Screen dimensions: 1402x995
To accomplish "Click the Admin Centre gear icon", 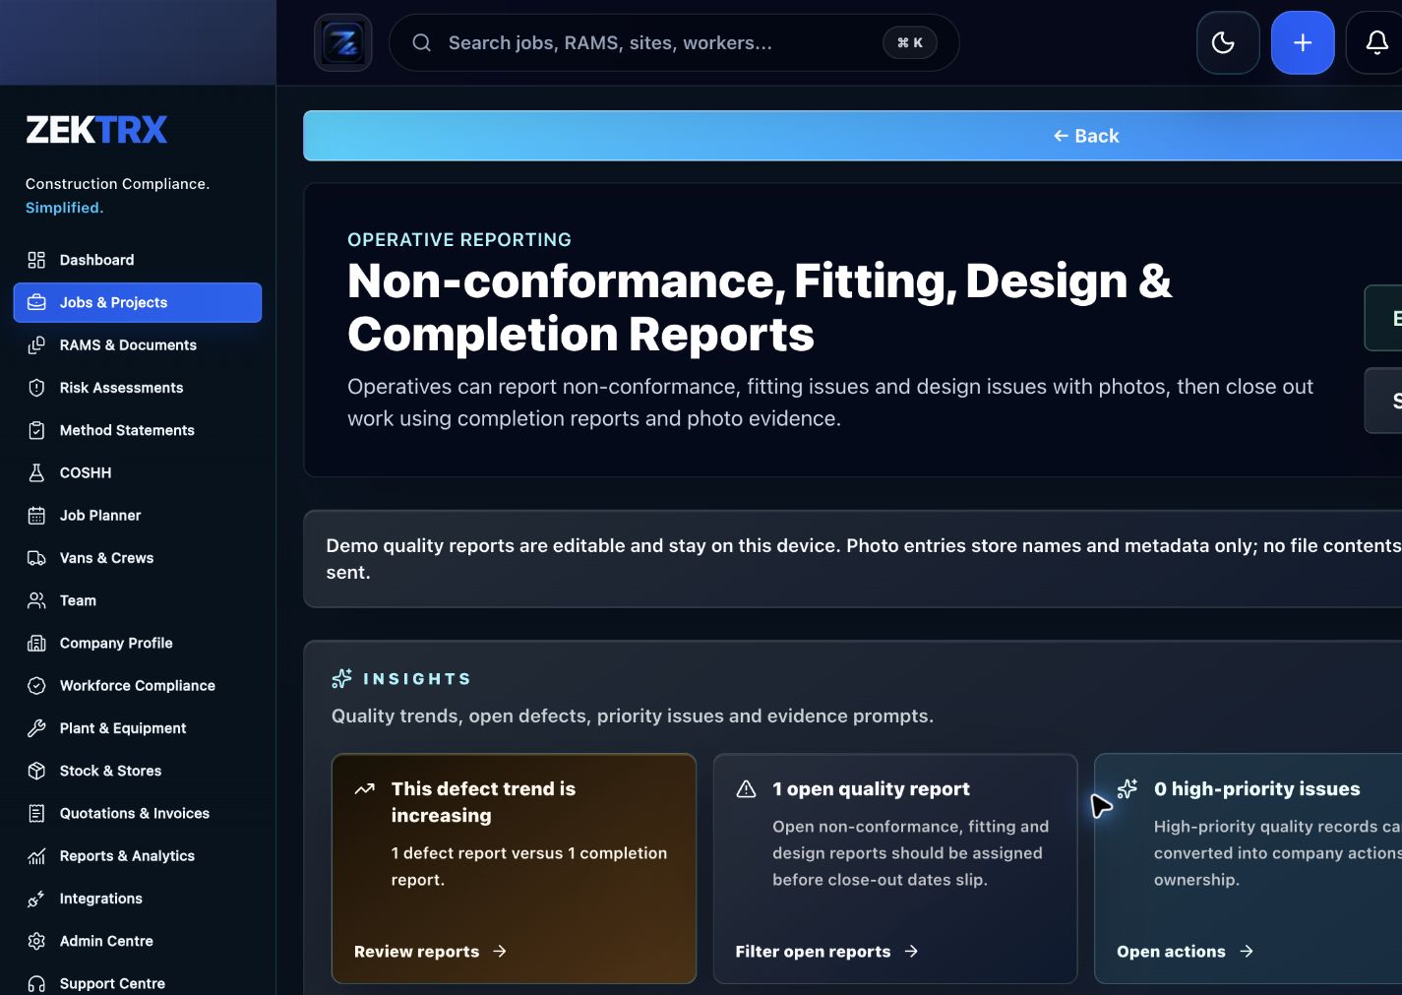I will click(x=36, y=941).
